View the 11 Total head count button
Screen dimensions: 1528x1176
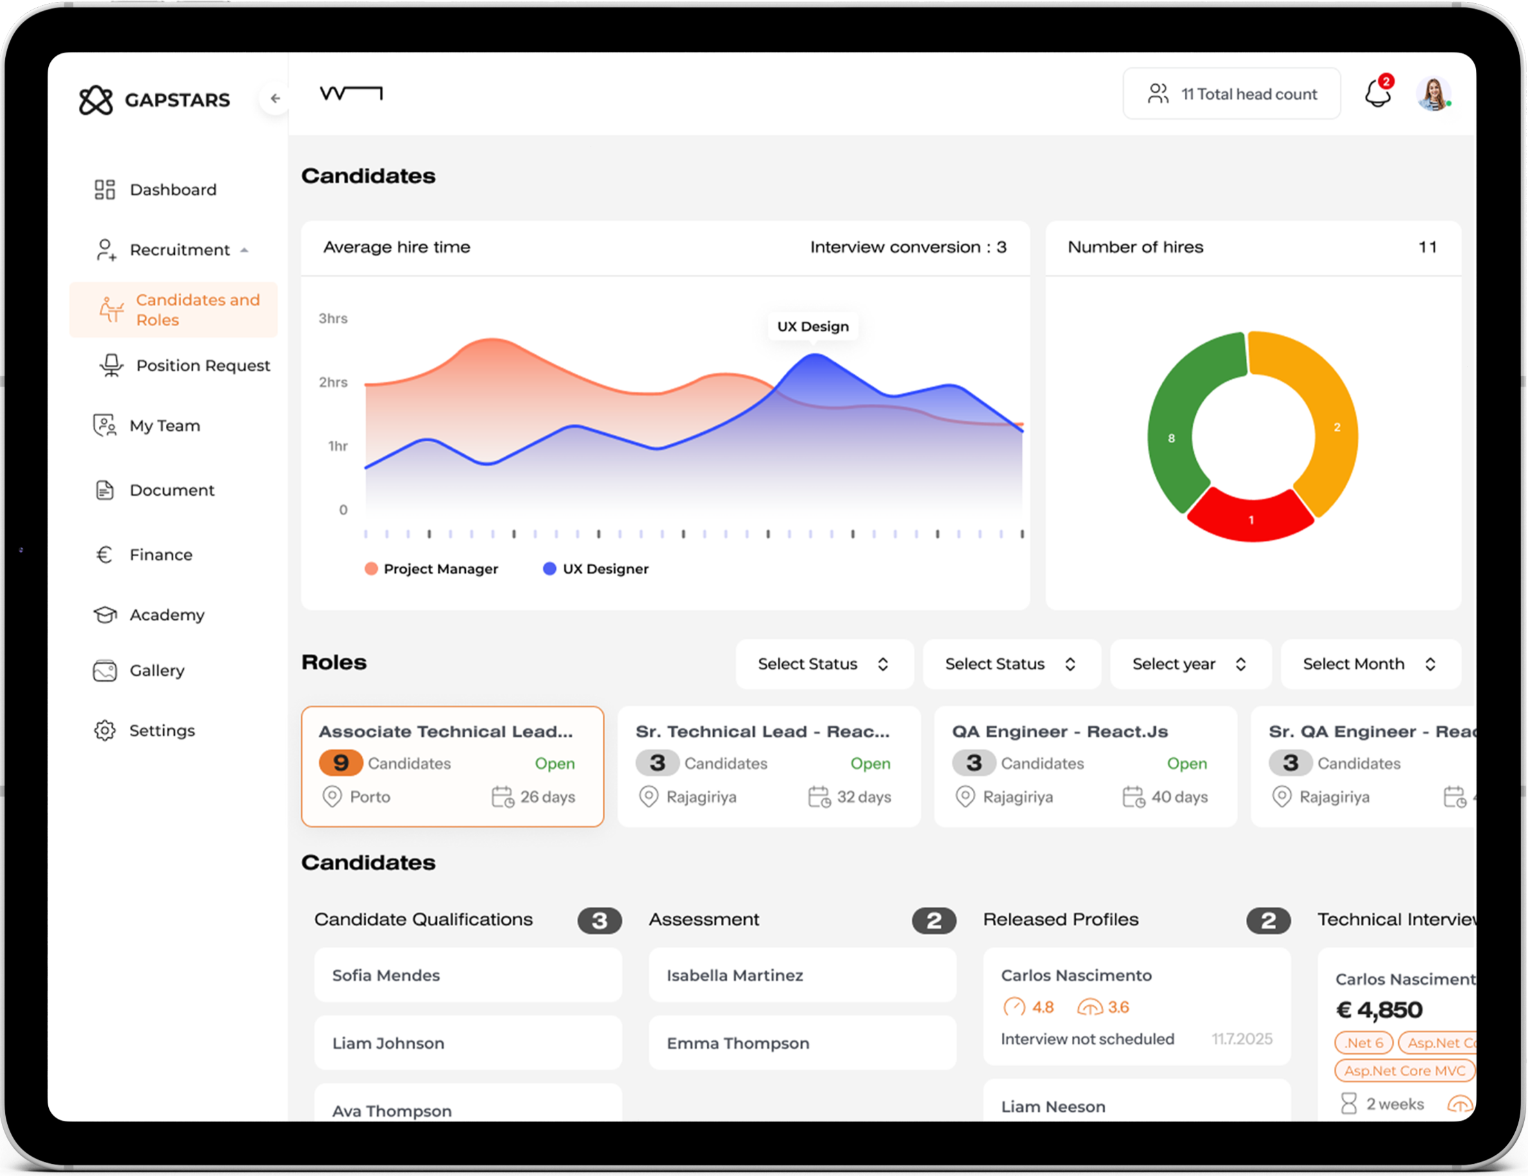point(1231,93)
